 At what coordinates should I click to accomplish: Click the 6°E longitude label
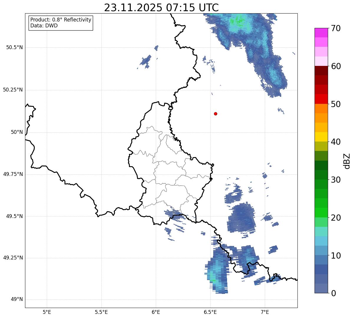(x=156, y=312)
